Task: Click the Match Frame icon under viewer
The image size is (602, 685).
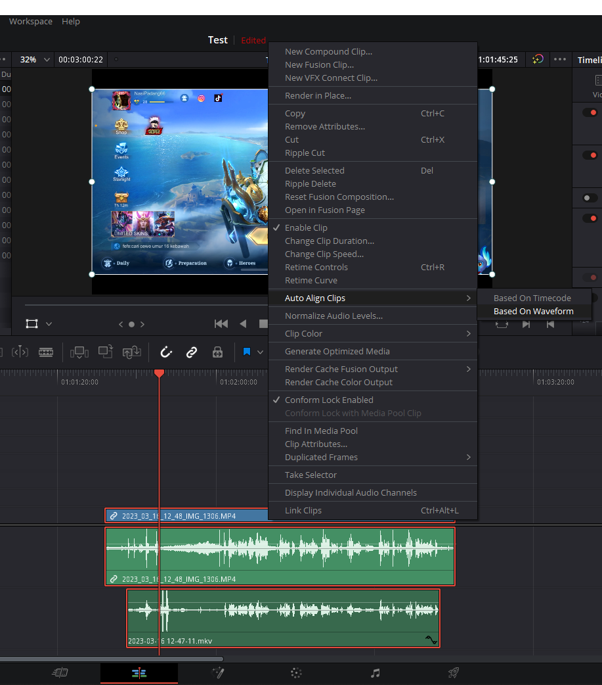Action: pos(502,324)
